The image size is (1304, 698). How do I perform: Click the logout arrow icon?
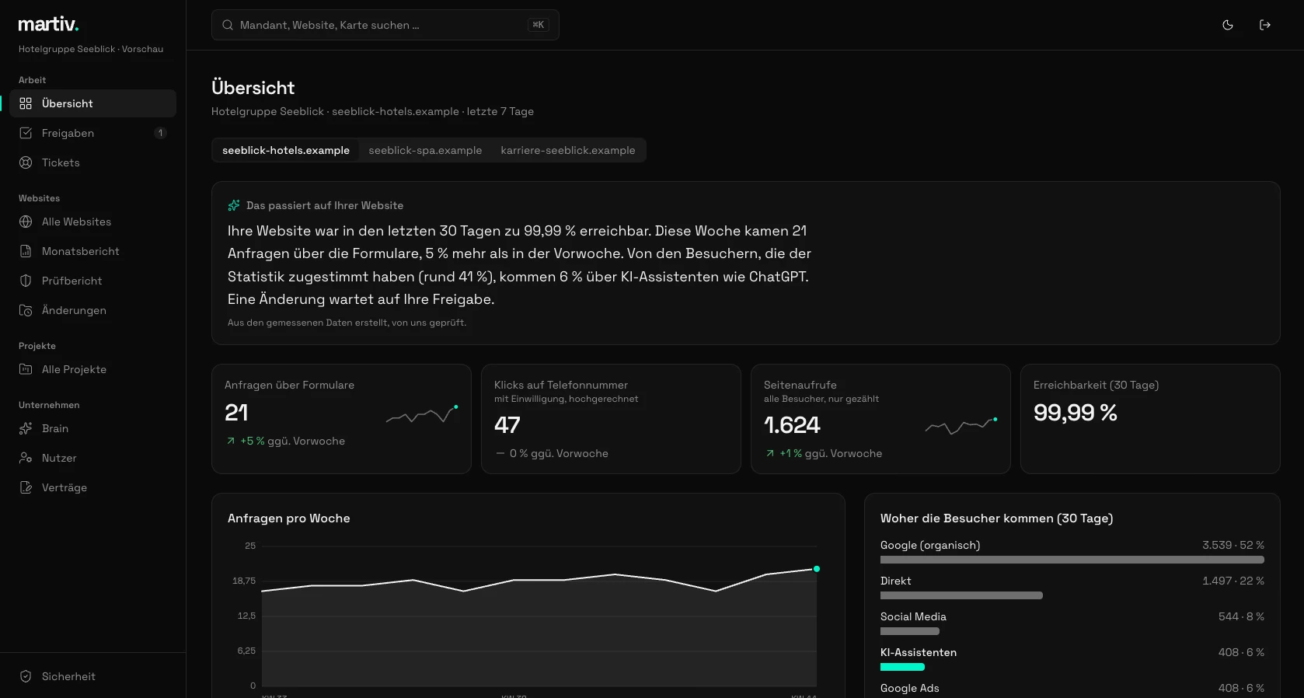click(1265, 25)
